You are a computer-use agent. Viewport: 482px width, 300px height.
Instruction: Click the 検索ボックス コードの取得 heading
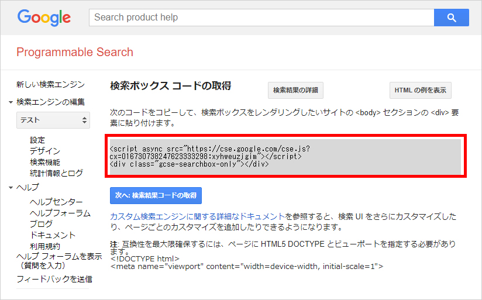pyautogui.click(x=171, y=86)
